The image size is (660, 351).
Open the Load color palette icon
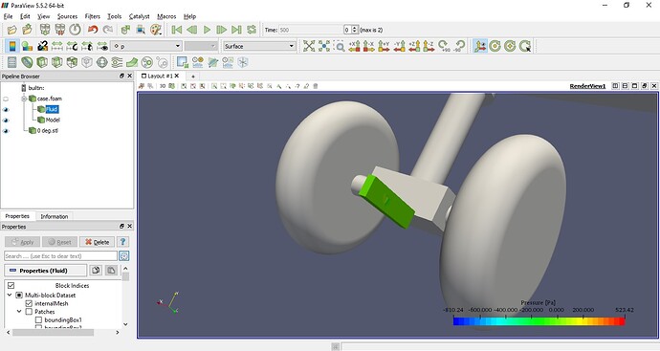tap(156, 30)
